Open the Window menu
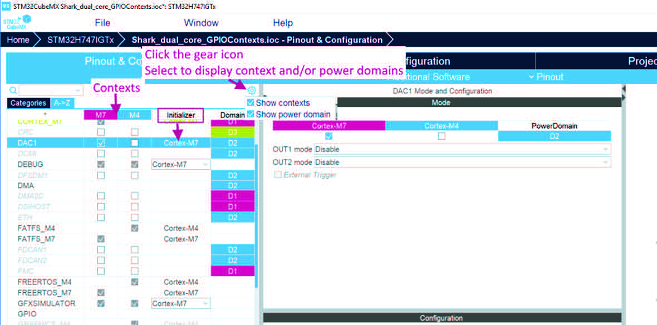This screenshot has height=325, width=657. 201,23
